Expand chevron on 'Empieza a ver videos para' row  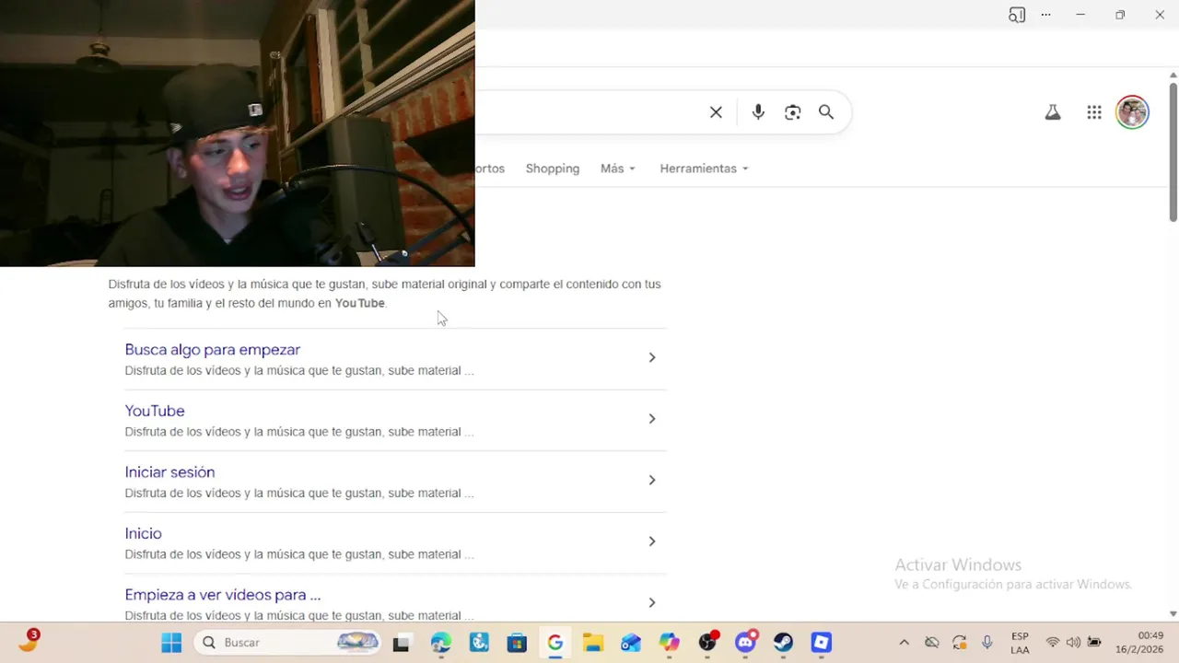click(x=652, y=602)
